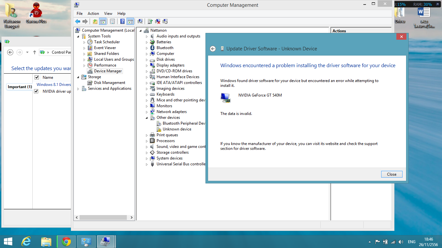This screenshot has width=442, height=248.
Task: Click the Control Panel address bar
Action: [55, 52]
